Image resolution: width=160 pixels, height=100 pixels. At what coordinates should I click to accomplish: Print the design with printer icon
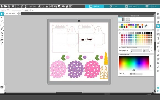(x=13, y=7)
